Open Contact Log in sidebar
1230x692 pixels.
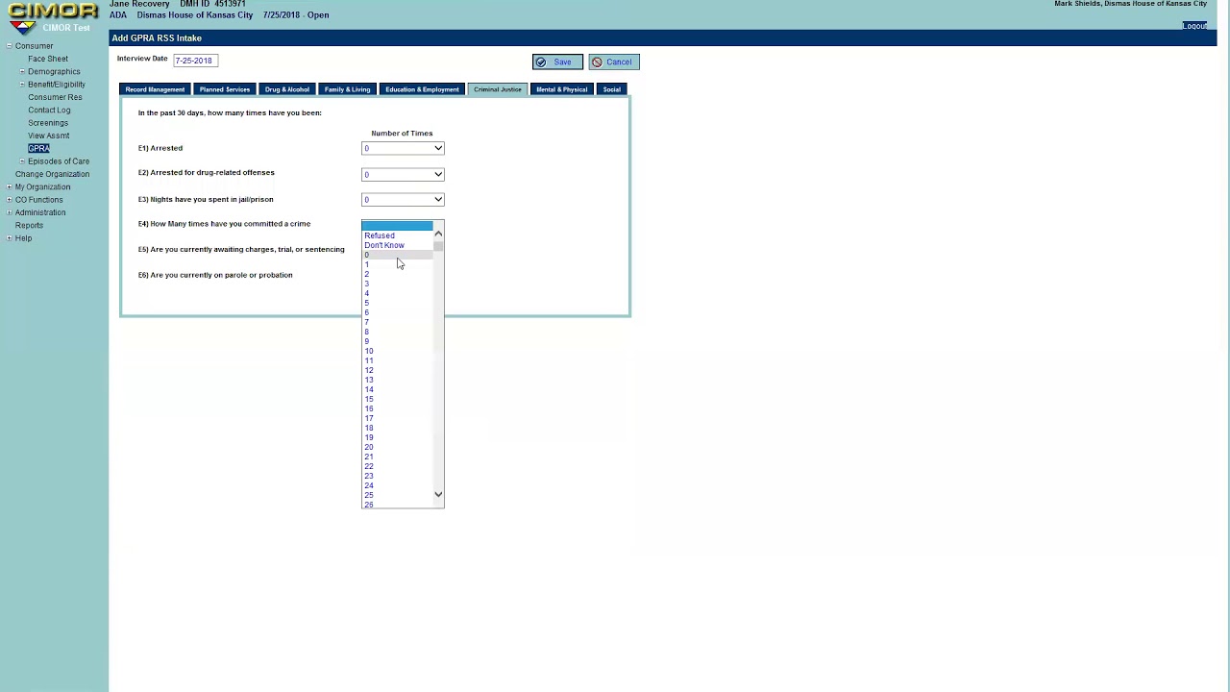point(49,111)
